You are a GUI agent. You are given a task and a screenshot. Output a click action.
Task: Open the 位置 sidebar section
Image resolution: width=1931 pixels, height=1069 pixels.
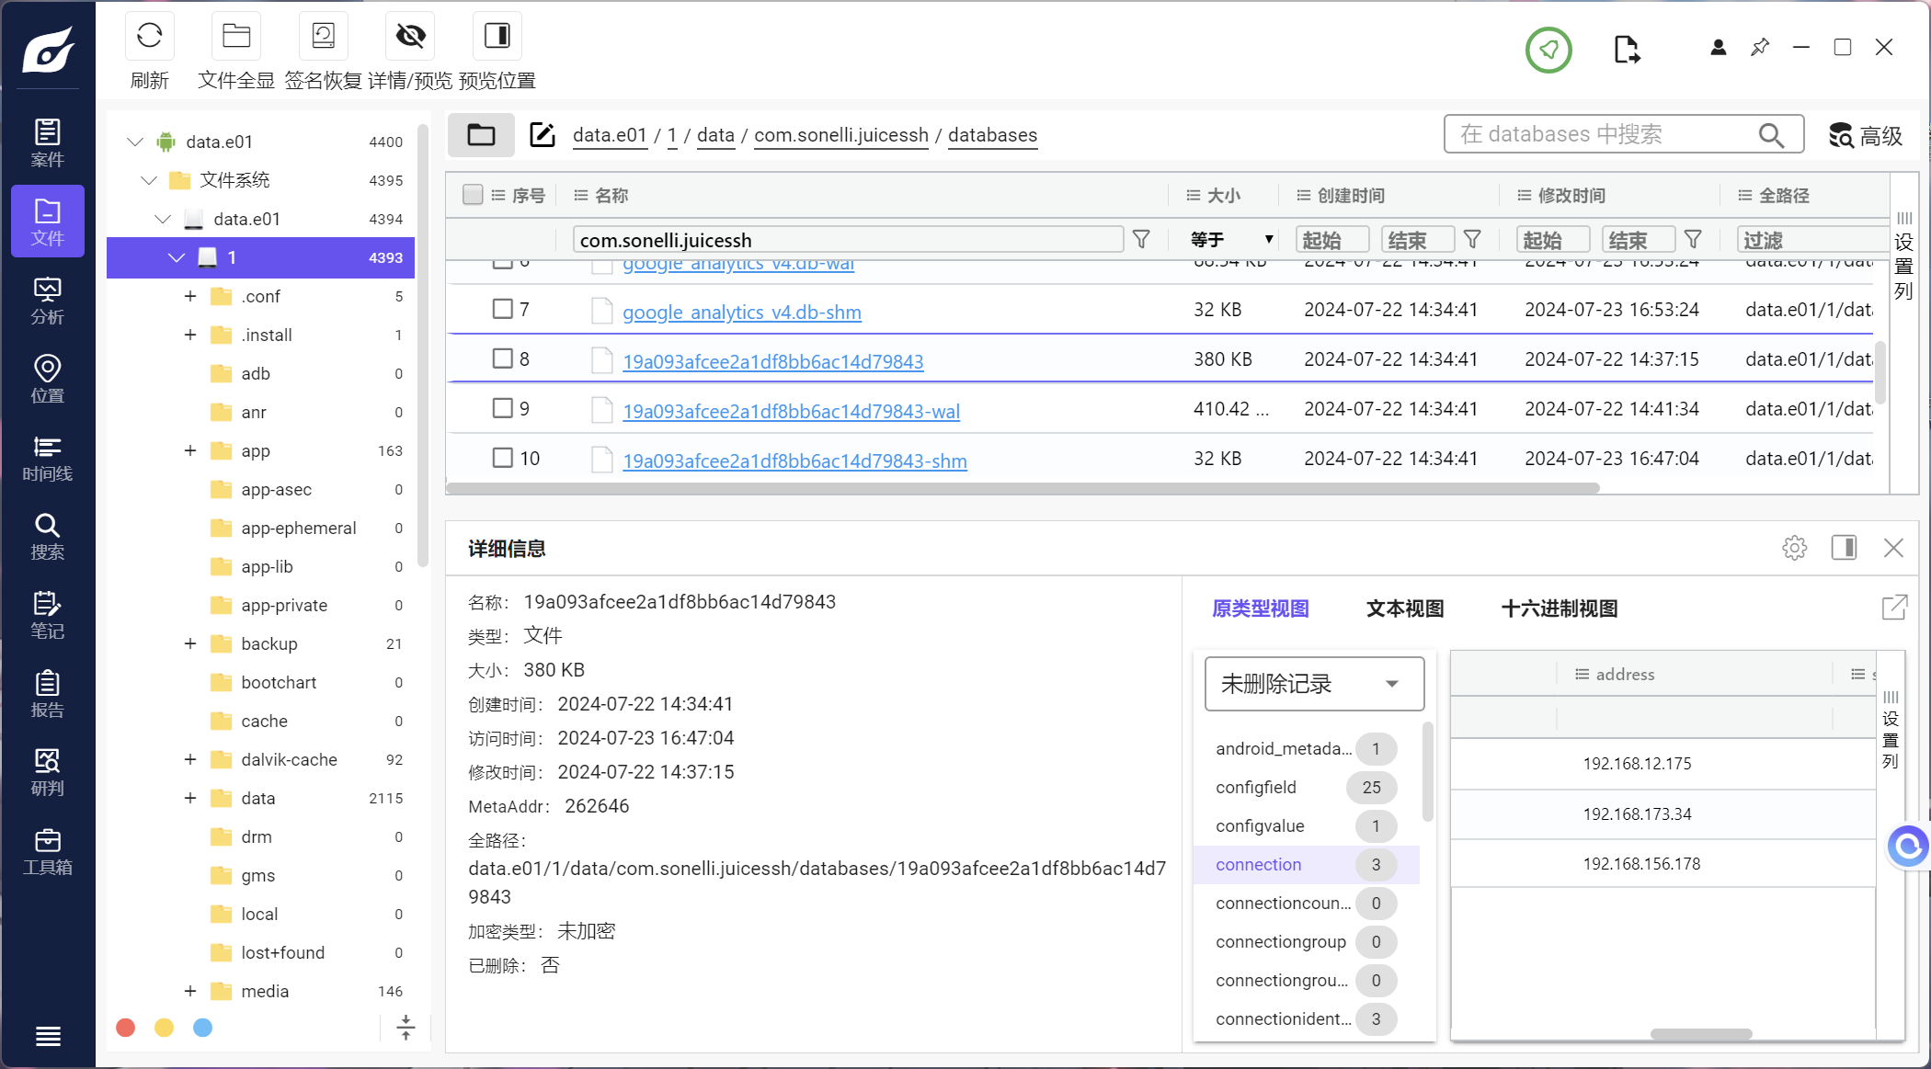click(48, 379)
